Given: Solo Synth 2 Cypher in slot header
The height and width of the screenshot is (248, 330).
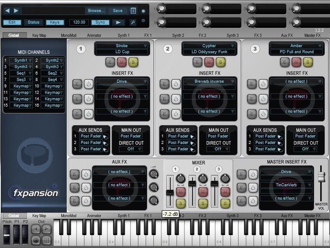Looking at the screenshot, I should [220, 62].
